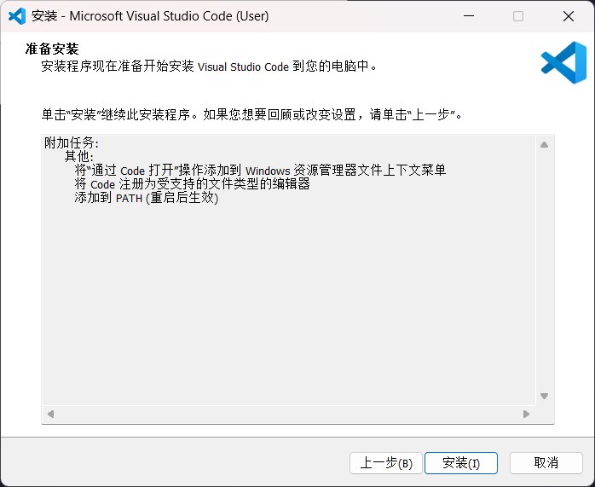Click the scroll right arrow in summary box
The height and width of the screenshot is (487, 595).
tap(526, 414)
